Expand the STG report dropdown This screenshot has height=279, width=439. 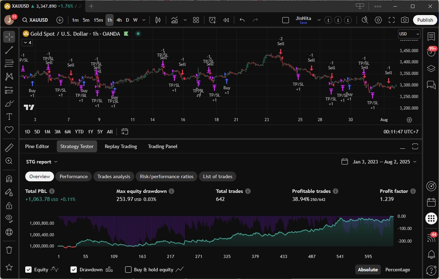[x=42, y=162]
